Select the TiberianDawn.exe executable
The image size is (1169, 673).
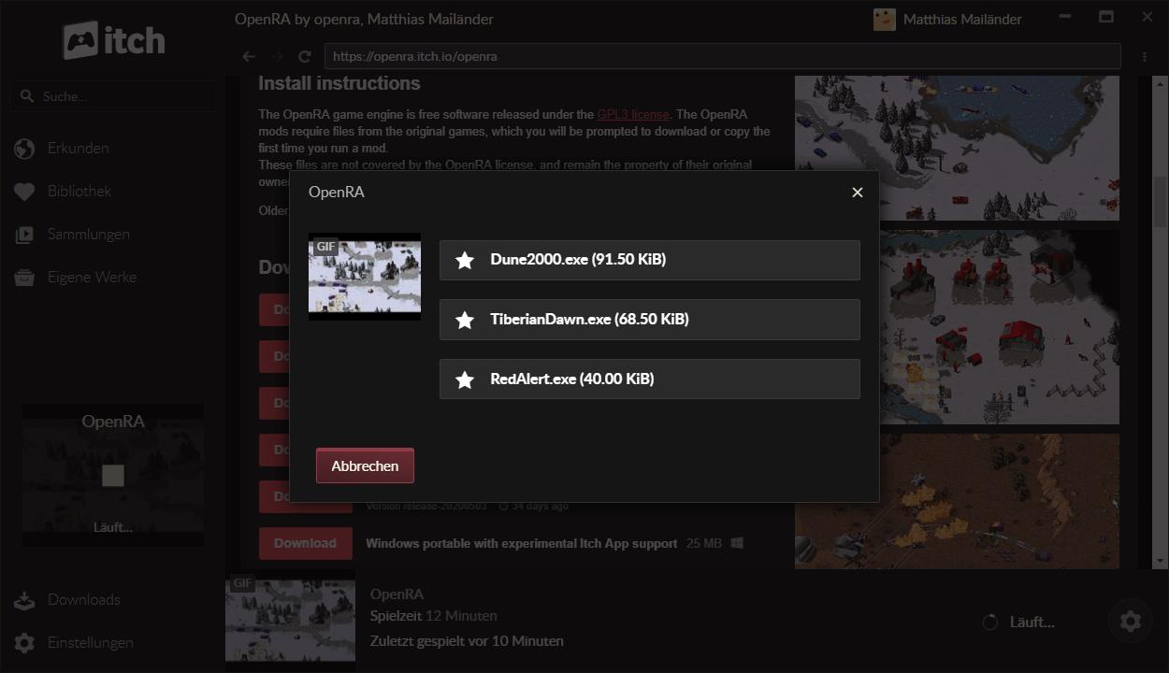(649, 320)
